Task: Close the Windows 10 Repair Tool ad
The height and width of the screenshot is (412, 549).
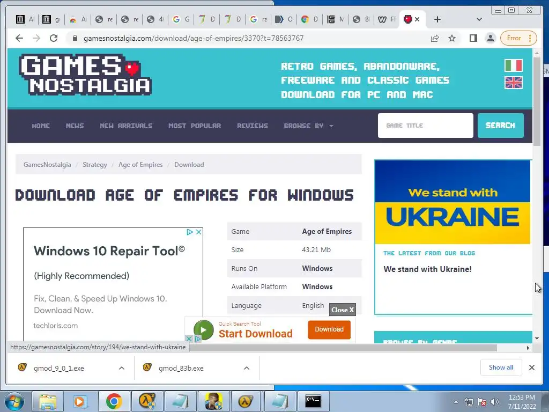Action: point(198,232)
